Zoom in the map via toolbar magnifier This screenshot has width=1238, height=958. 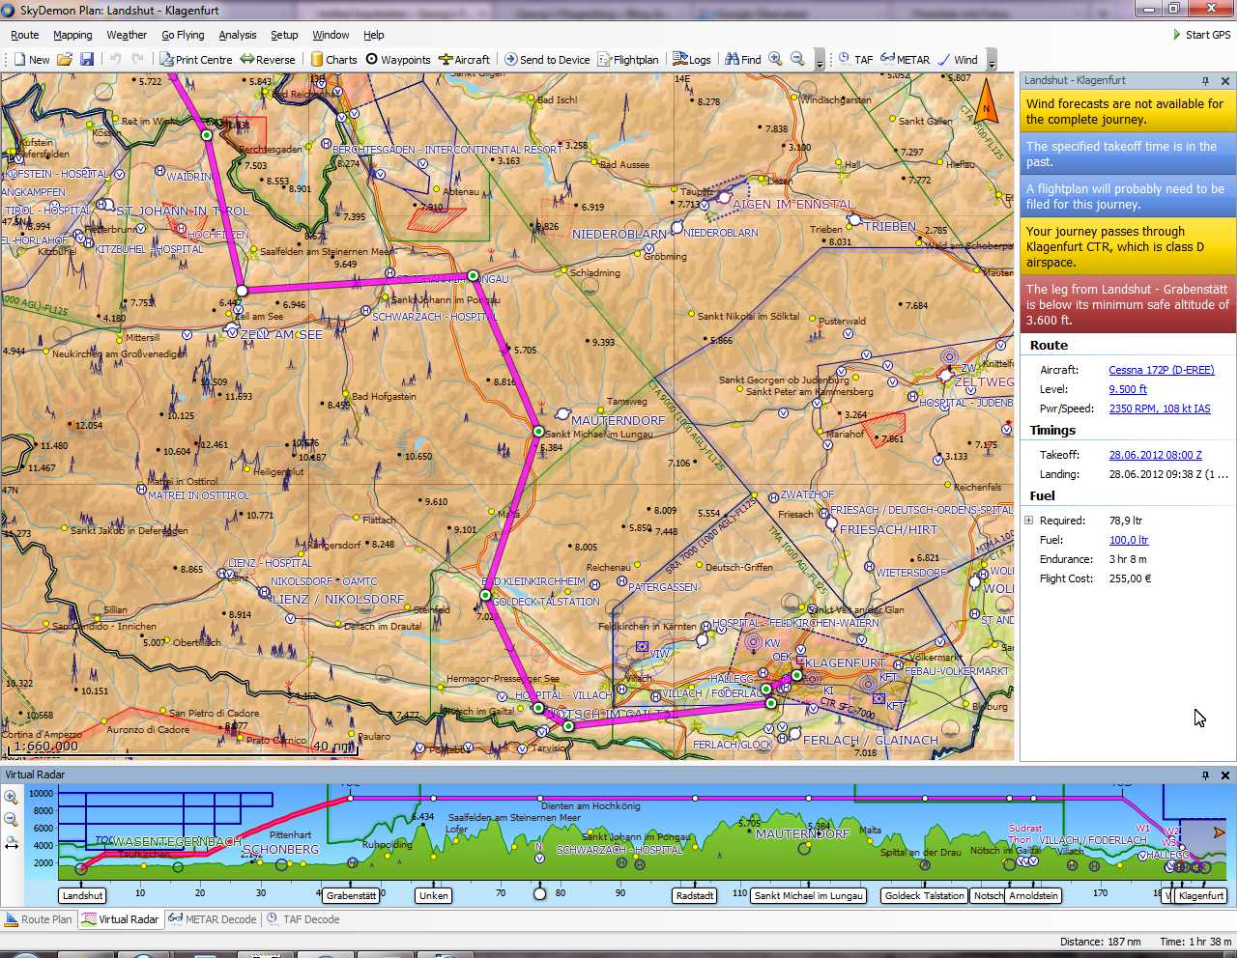coord(775,60)
